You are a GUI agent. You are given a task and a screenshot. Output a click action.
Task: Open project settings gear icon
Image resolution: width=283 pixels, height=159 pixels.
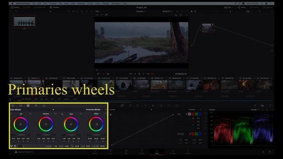(270, 152)
